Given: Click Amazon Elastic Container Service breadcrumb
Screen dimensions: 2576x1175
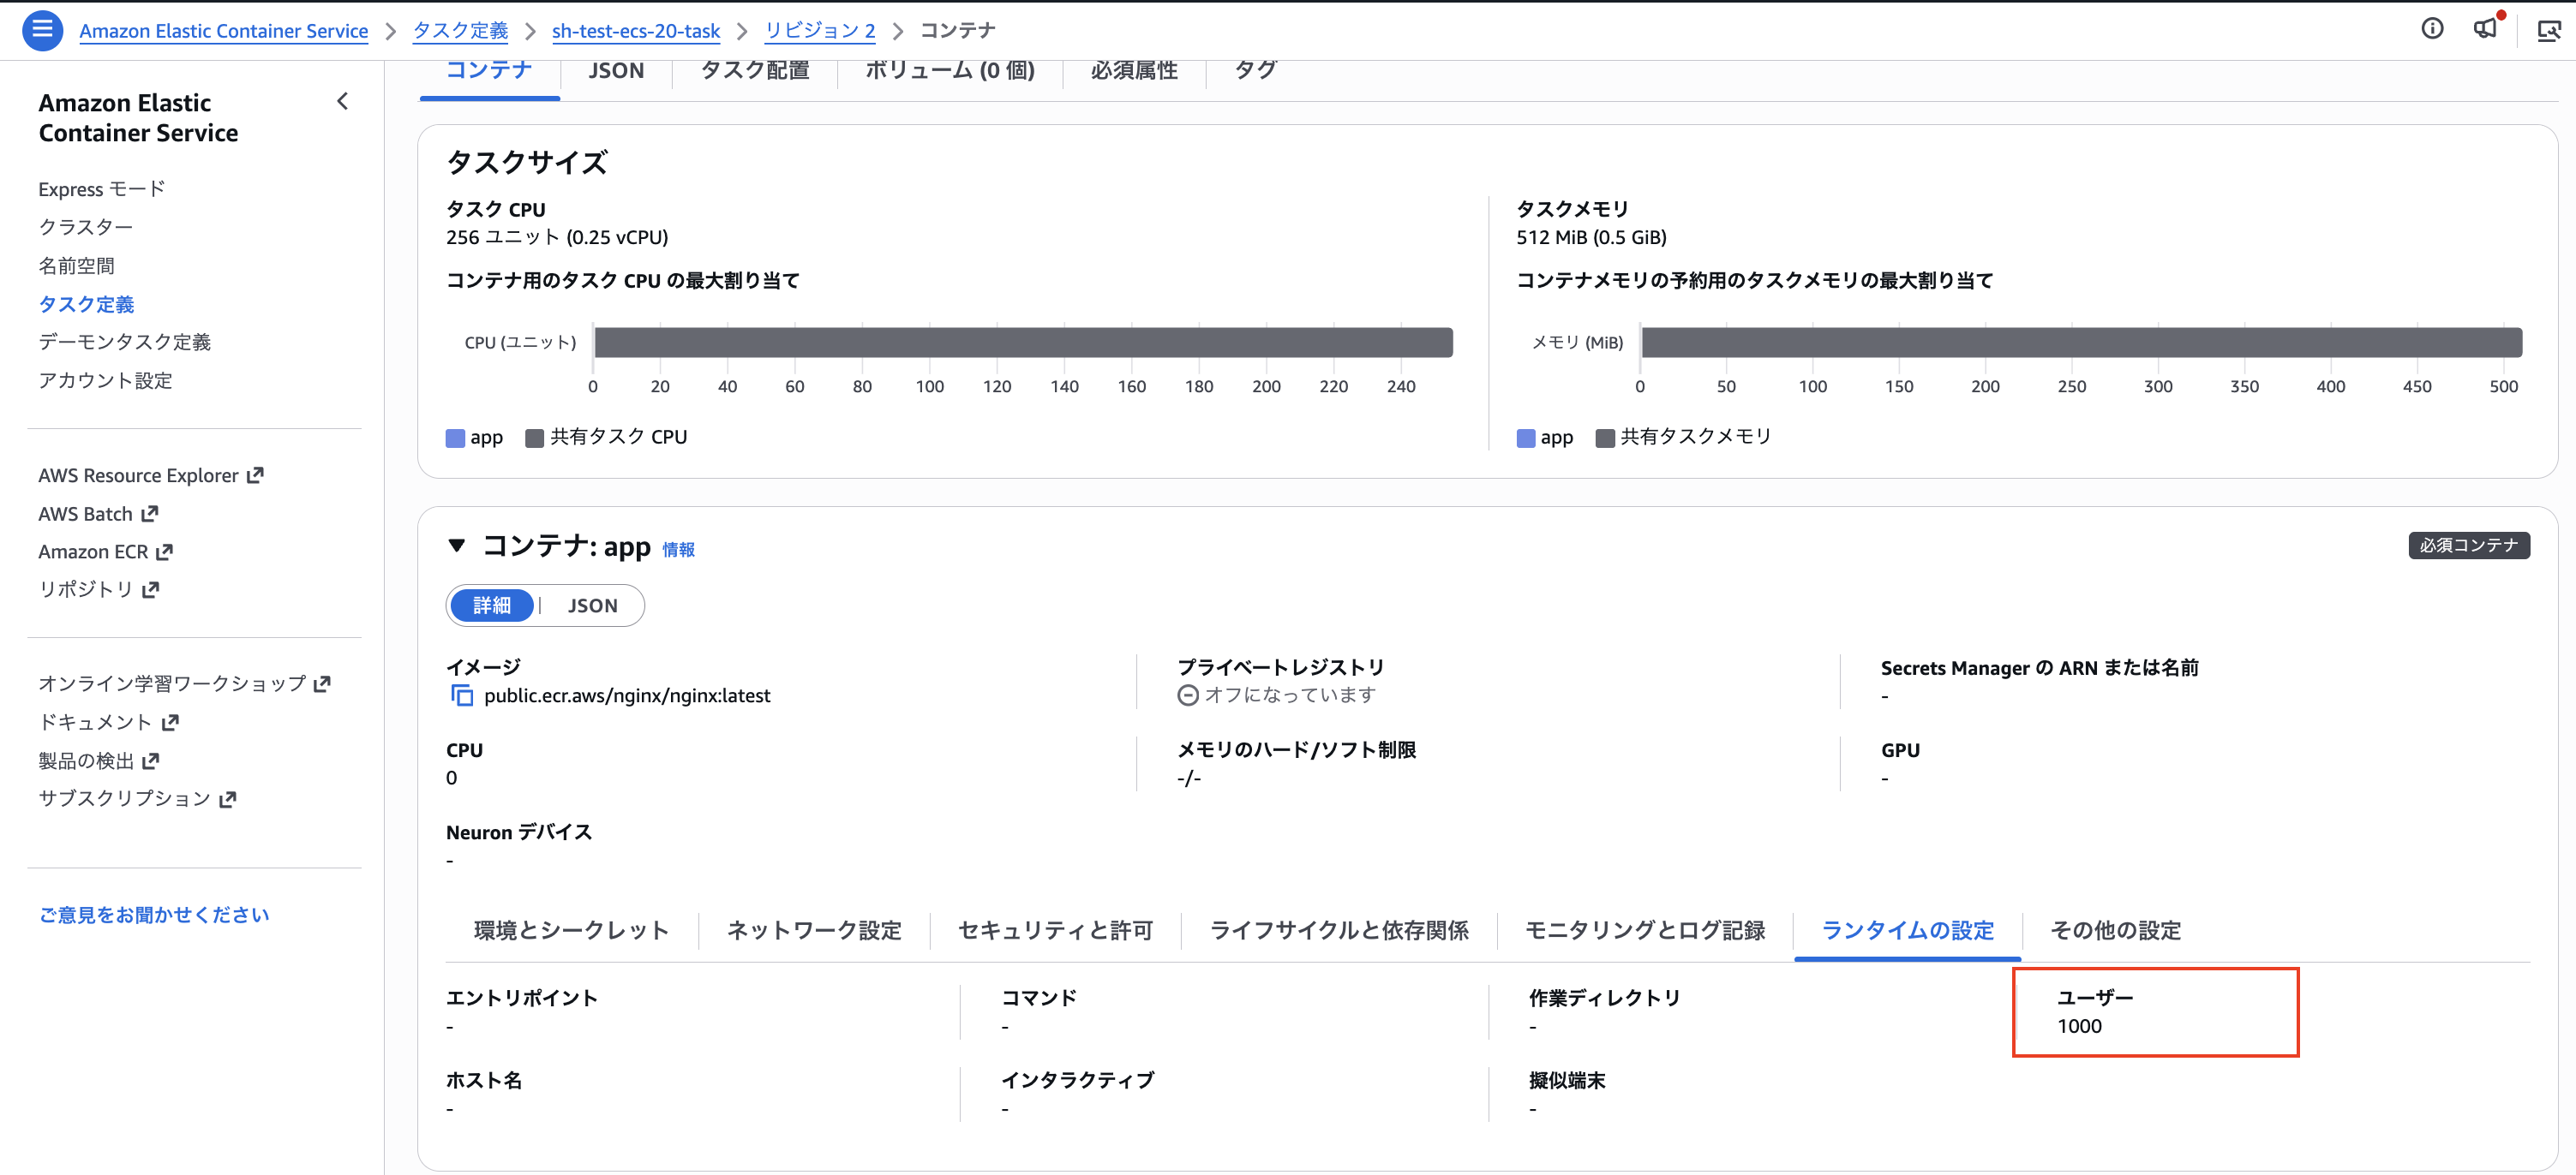Looking at the screenshot, I should (x=223, y=31).
